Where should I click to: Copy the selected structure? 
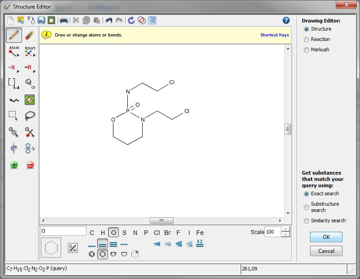[x=86, y=20]
